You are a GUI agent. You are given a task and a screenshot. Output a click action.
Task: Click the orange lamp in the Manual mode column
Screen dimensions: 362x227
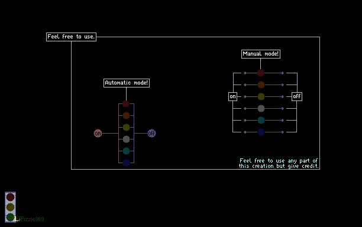tap(261, 85)
